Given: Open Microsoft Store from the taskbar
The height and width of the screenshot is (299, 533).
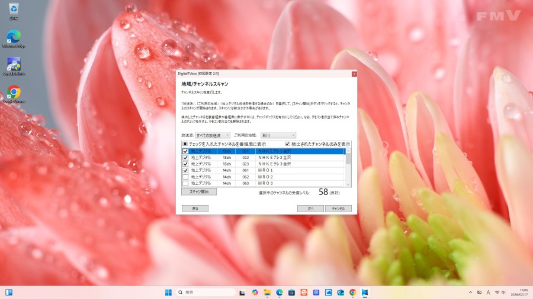Looking at the screenshot, I should click(291, 292).
